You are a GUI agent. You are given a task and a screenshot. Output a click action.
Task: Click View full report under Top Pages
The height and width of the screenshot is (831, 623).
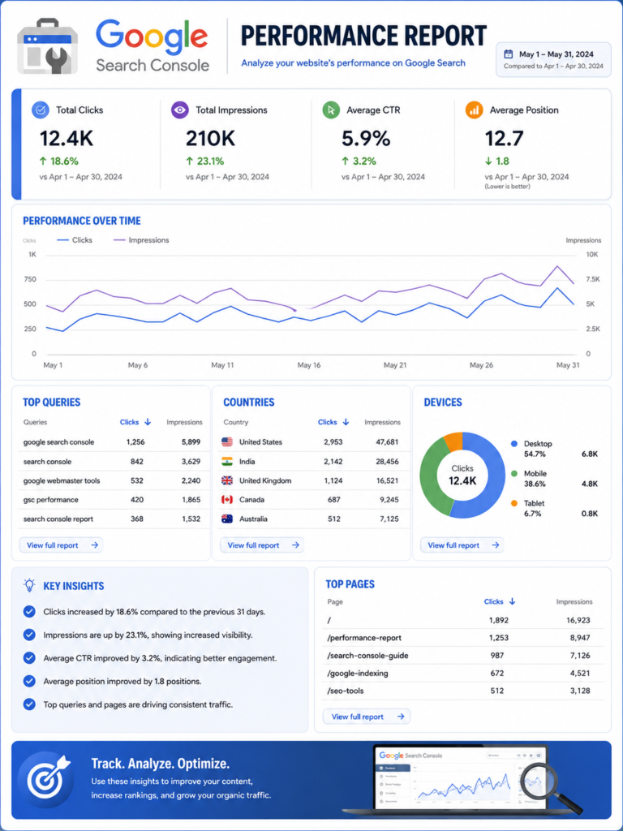click(367, 717)
